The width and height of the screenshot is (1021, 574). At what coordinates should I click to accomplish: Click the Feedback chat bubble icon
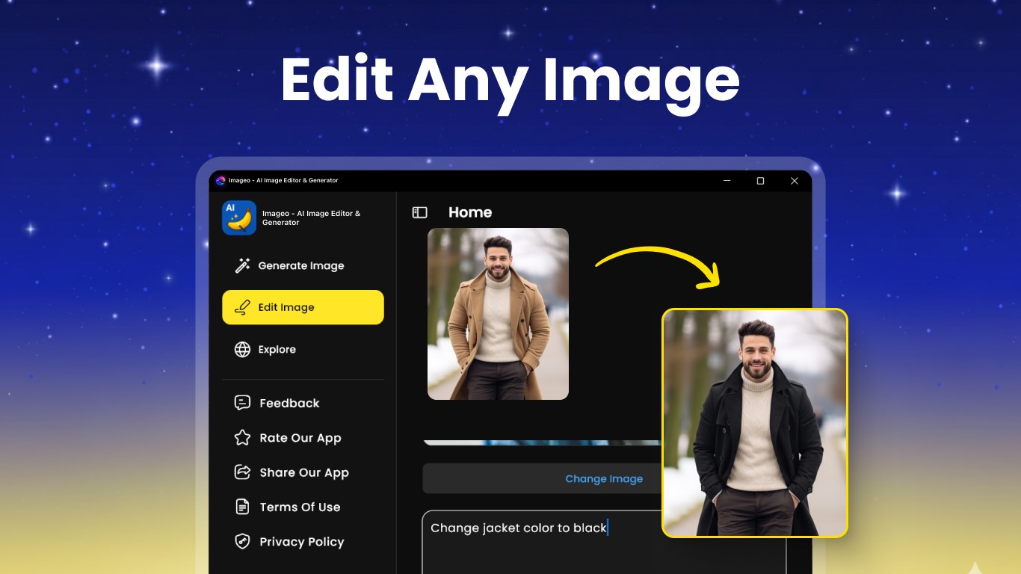(242, 403)
